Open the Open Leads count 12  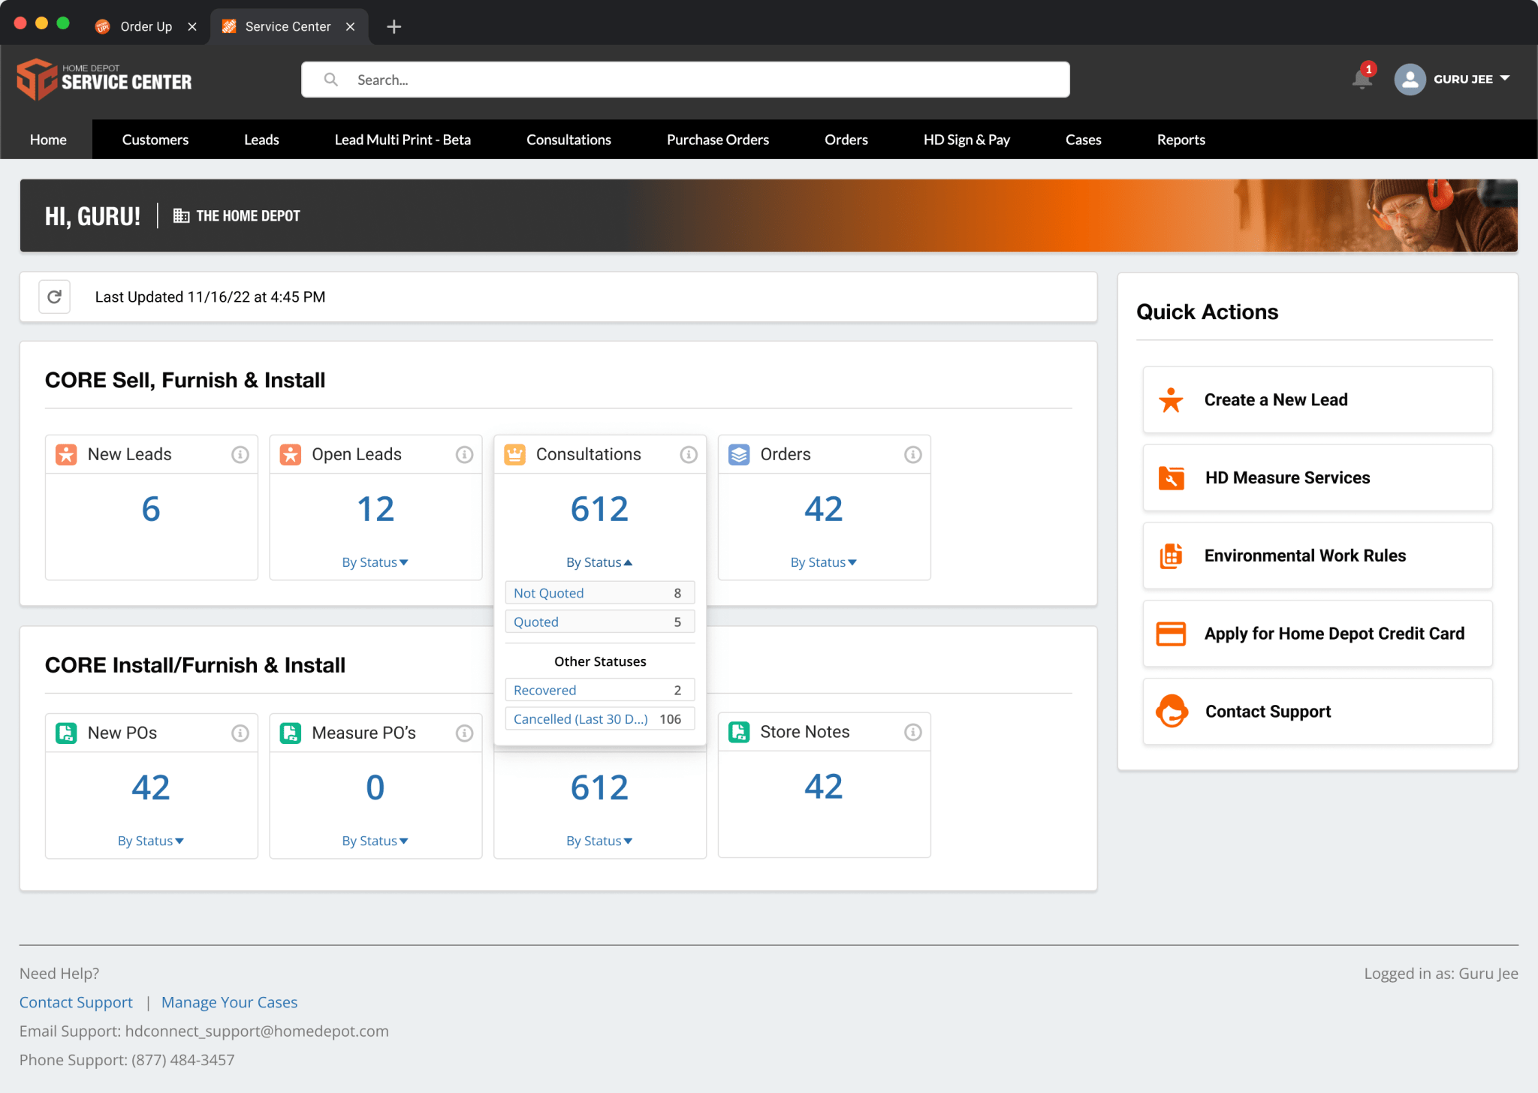pos(375,510)
